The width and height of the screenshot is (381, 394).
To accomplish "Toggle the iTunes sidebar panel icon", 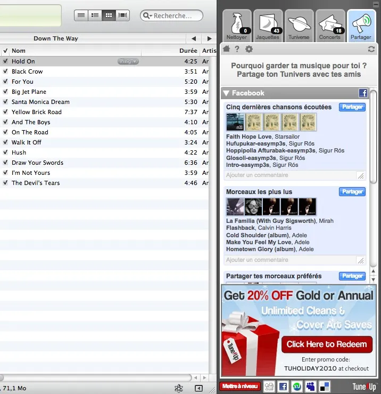I will click(198, 389).
